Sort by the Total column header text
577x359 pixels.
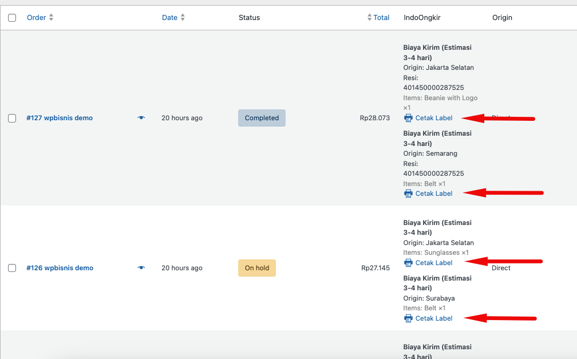tap(381, 18)
